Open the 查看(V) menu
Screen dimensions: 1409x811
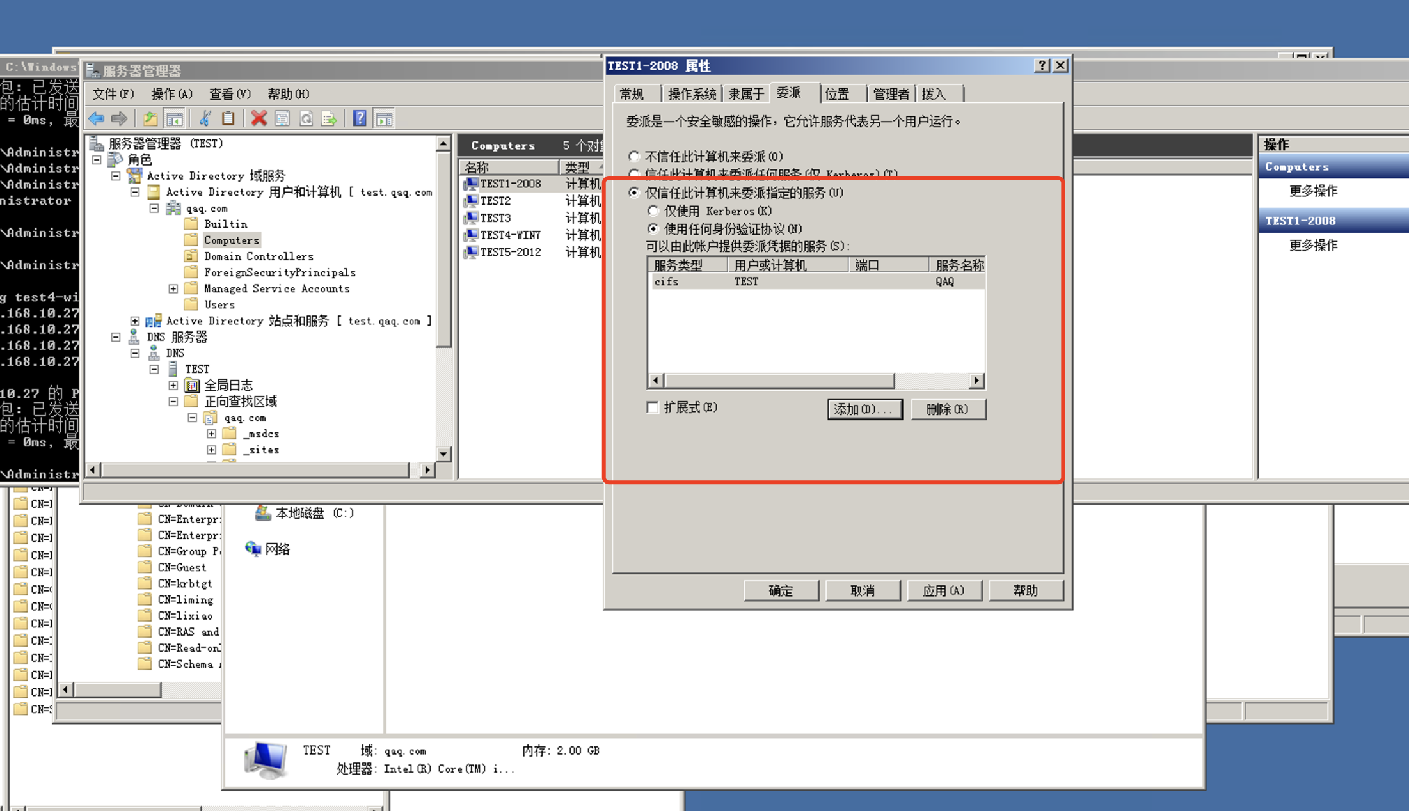pyautogui.click(x=228, y=94)
